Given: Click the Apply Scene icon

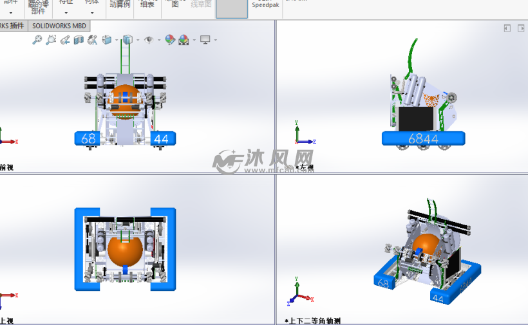Looking at the screenshot, I should coord(184,40).
